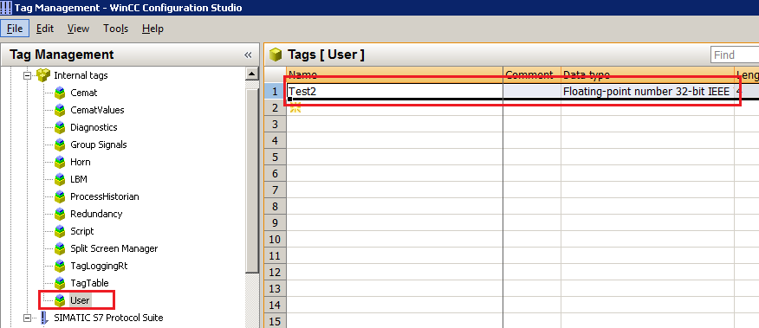Click the Redundancy tag group icon
This screenshot has height=328, width=759.
pyautogui.click(x=60, y=214)
